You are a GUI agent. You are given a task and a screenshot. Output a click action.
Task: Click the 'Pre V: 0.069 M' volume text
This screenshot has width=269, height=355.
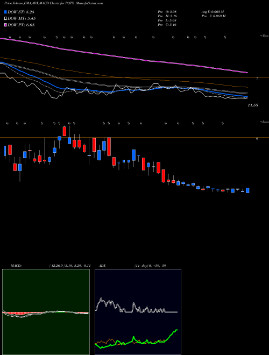click(x=213, y=16)
